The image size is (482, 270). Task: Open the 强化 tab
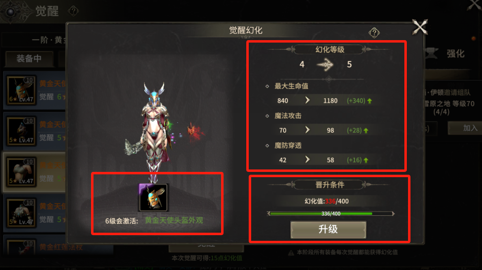(455, 54)
